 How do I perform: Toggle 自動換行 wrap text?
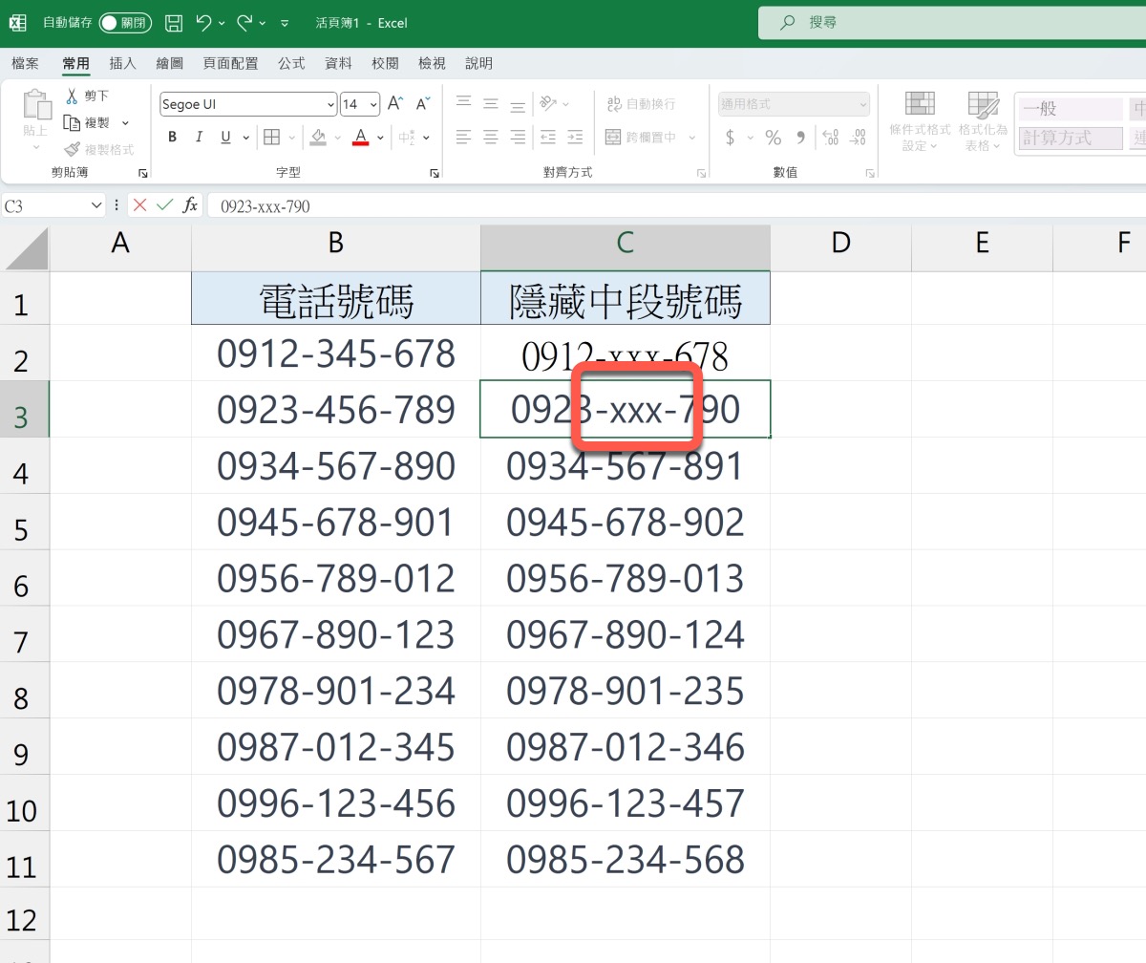point(640,104)
